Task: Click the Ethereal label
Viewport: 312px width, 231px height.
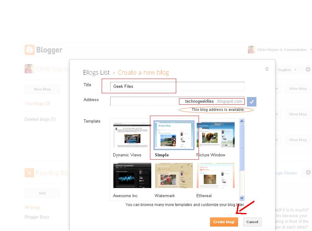Action: coord(204,196)
